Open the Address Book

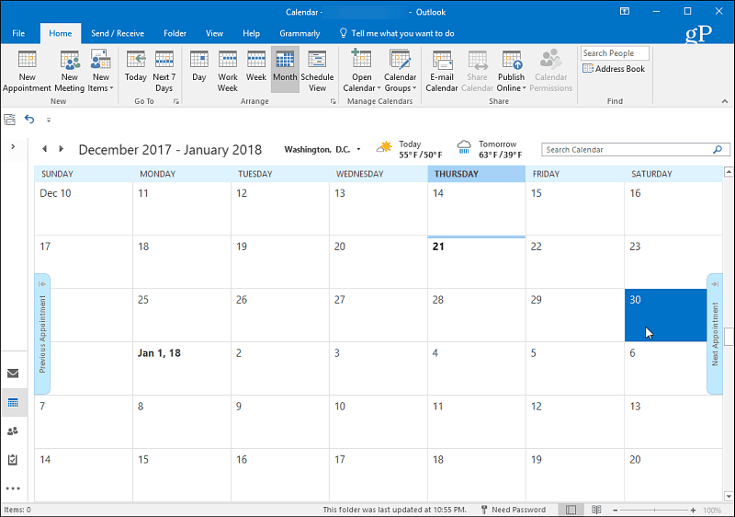click(x=614, y=68)
